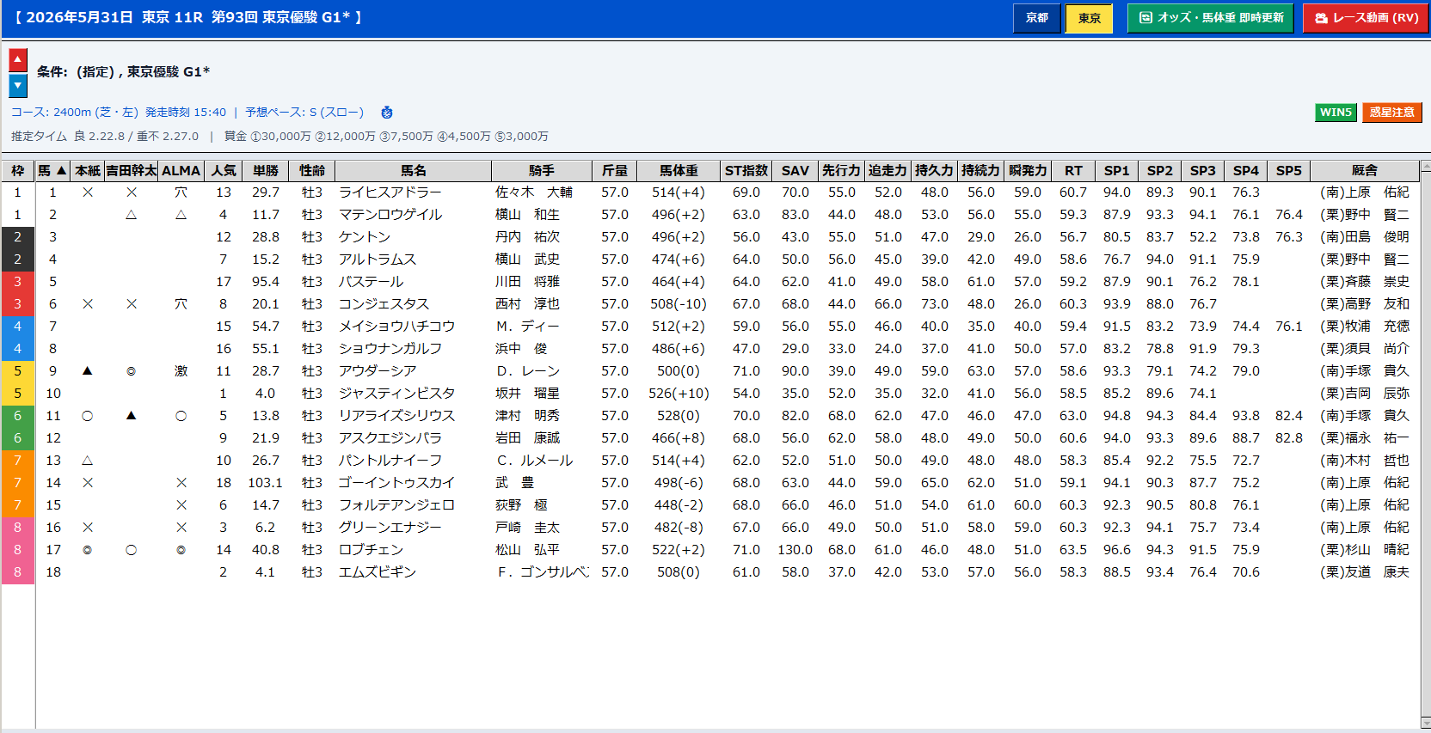
Task: Select horse name ライヒスアドラー
Action: pos(390,192)
